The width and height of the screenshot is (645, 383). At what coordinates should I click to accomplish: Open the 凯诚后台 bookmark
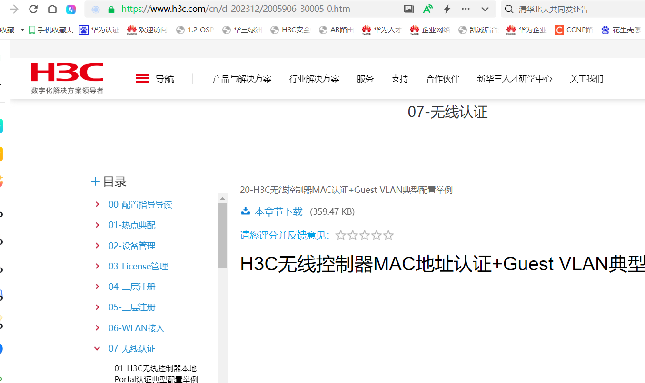click(478, 30)
